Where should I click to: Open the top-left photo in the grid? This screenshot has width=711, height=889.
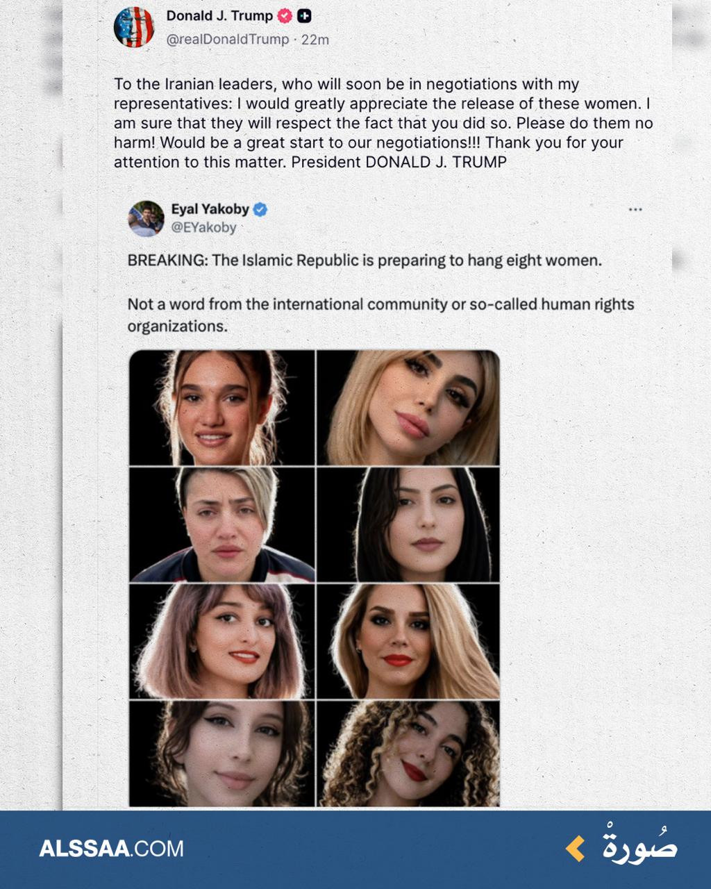(x=221, y=408)
